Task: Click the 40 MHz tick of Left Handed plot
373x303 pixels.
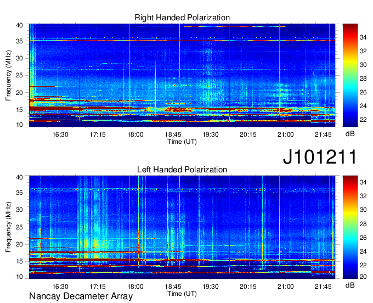Action: (19, 177)
